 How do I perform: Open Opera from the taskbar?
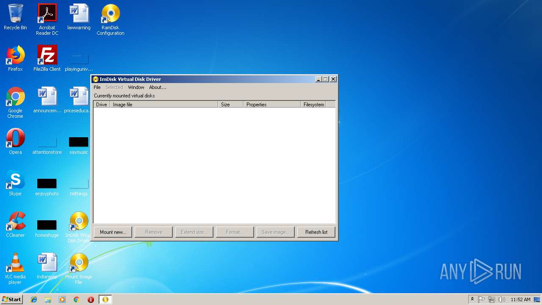pyautogui.click(x=91, y=299)
